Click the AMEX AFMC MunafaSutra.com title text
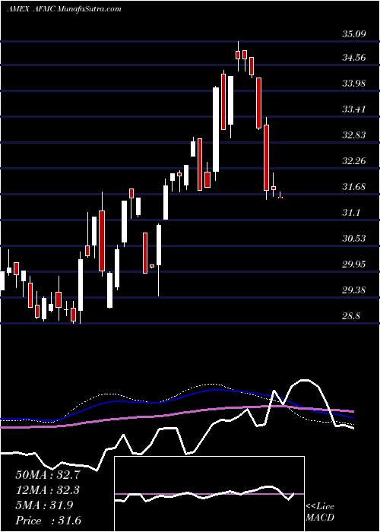Viewport: 380px width, 532px height. [x=64, y=9]
